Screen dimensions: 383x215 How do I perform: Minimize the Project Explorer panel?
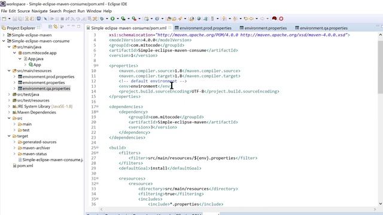(73, 26)
